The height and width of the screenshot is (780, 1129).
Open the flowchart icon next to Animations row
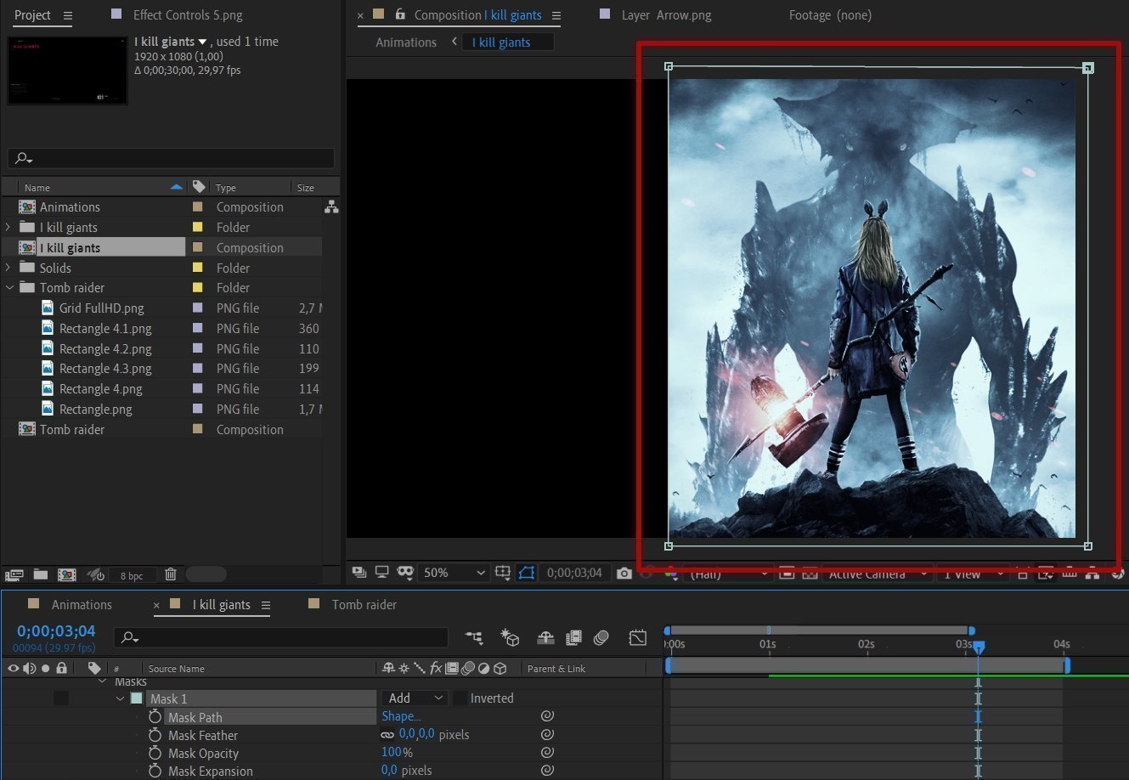pyautogui.click(x=331, y=206)
